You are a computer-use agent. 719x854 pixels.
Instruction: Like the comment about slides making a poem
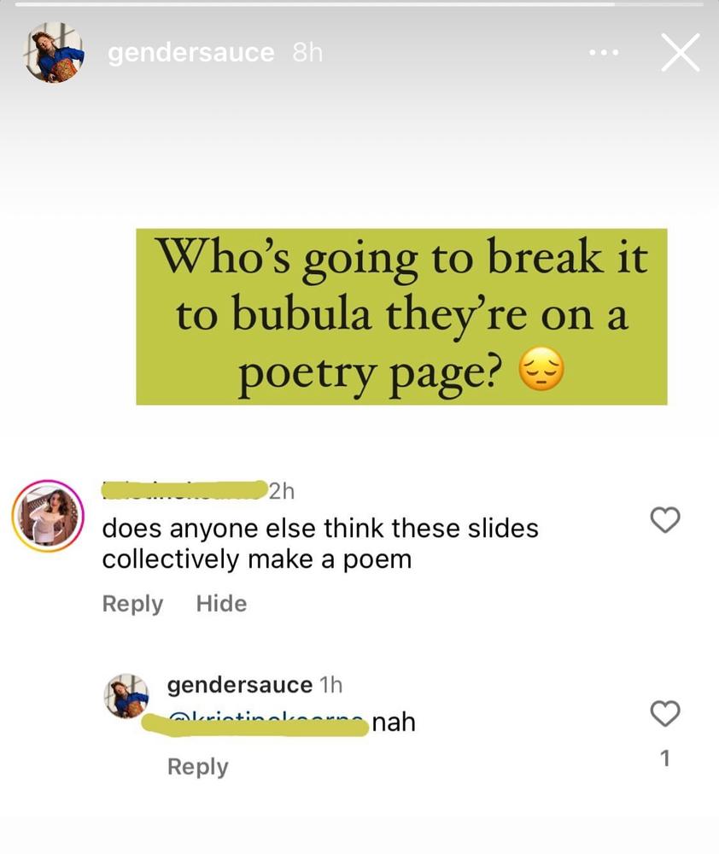pyautogui.click(x=665, y=519)
